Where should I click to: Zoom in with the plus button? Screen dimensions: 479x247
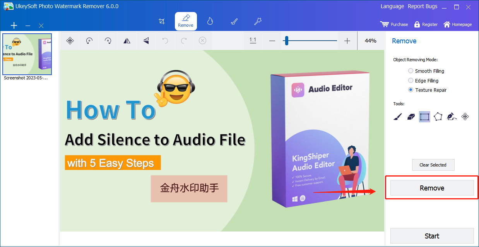click(347, 41)
